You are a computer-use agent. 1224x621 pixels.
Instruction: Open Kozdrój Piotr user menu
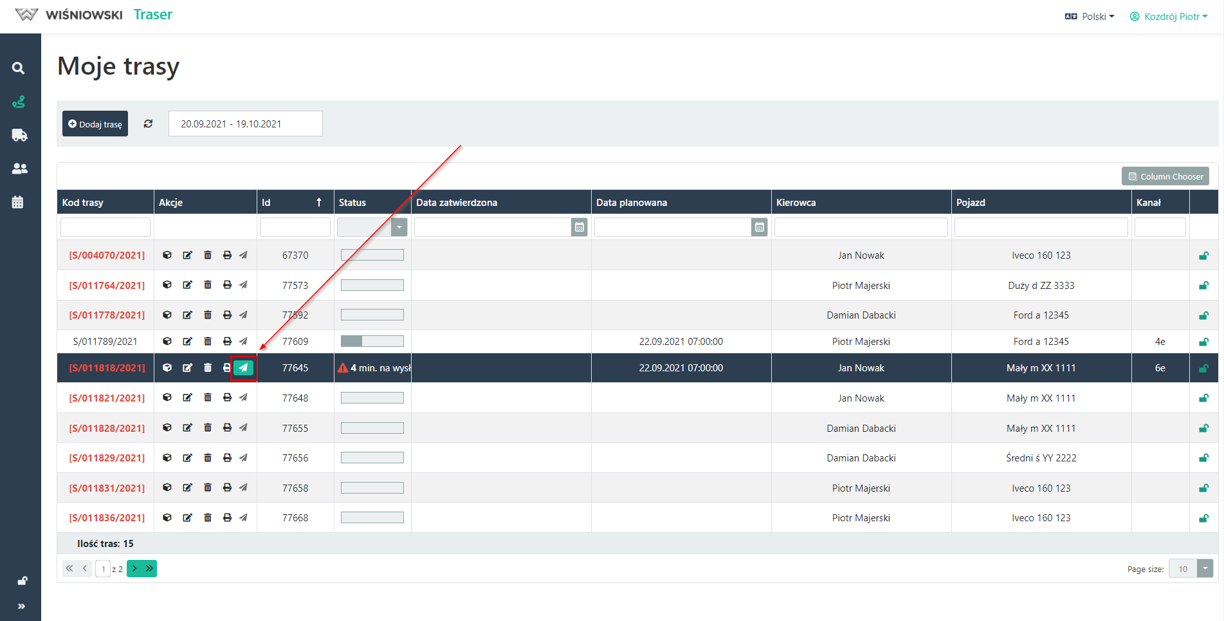click(x=1169, y=17)
